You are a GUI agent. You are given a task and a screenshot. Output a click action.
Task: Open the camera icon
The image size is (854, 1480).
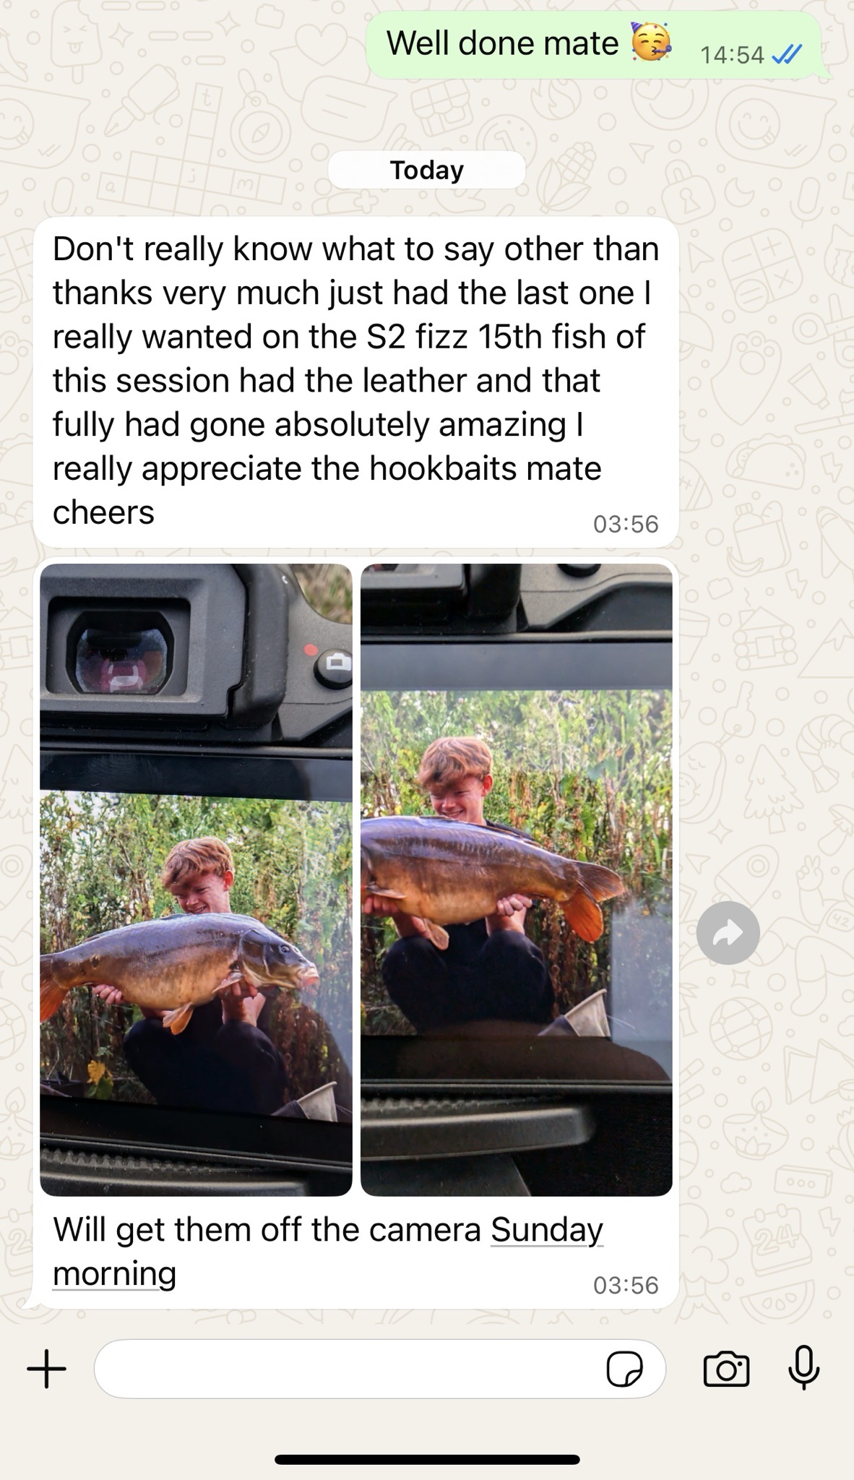coord(726,1369)
